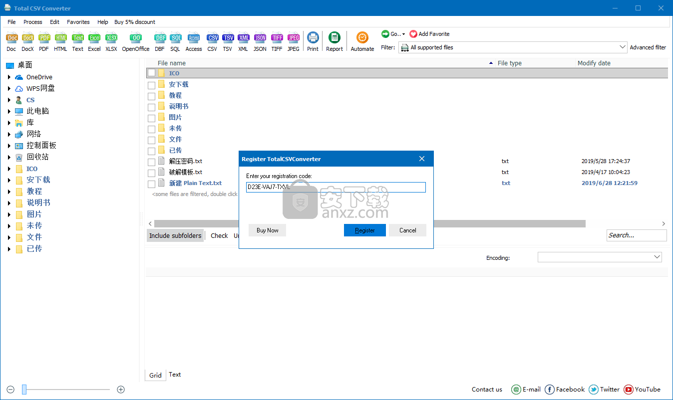Open the E-mail contact icon
The height and width of the screenshot is (400, 673).
[516, 390]
